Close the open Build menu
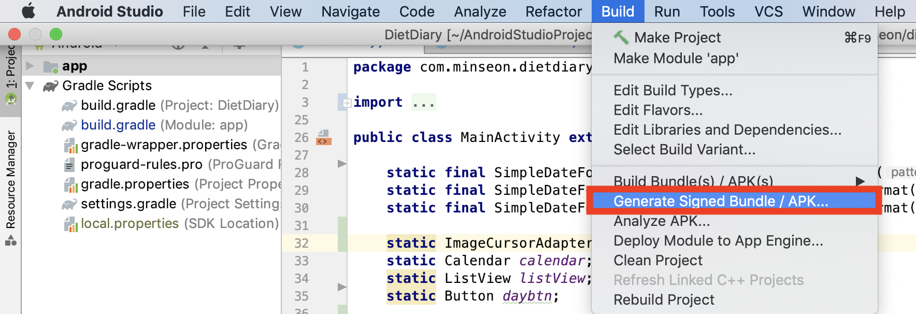Viewport: 916px width, 314px height. [x=618, y=11]
